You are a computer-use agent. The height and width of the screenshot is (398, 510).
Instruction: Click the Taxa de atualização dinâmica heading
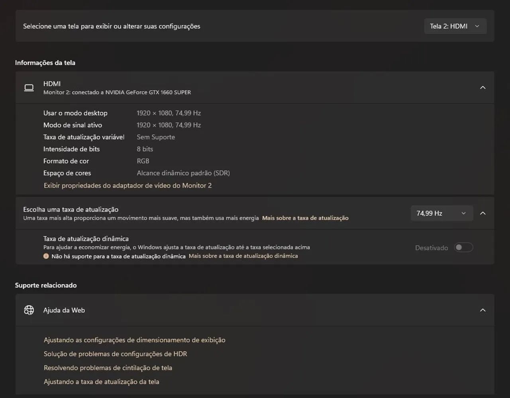[x=86, y=239]
